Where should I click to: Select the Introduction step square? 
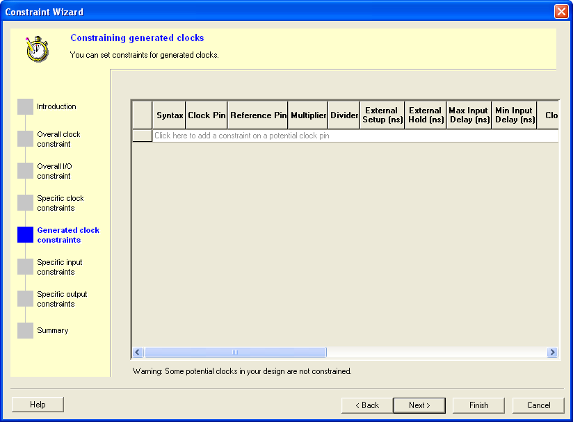[25, 106]
